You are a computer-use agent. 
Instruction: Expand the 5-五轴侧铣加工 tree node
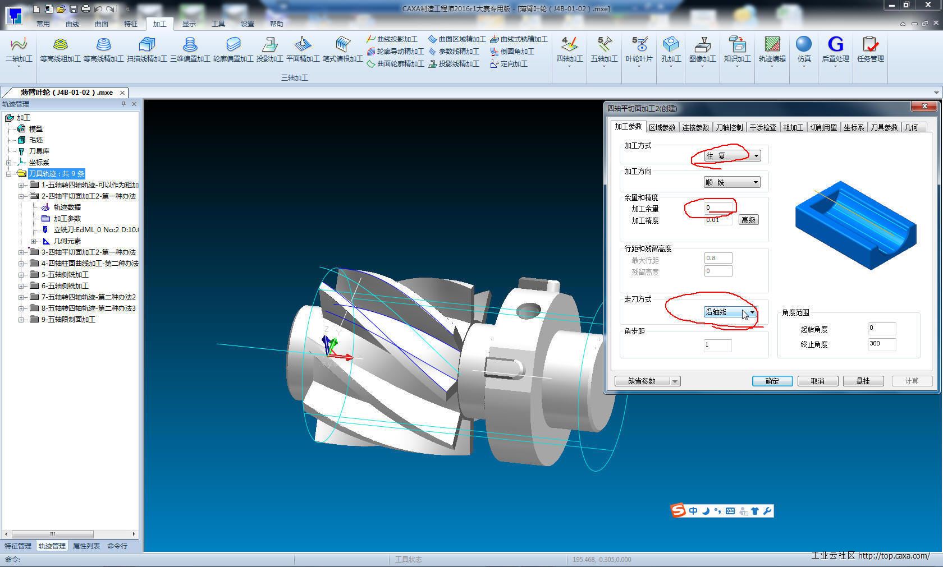tap(21, 275)
